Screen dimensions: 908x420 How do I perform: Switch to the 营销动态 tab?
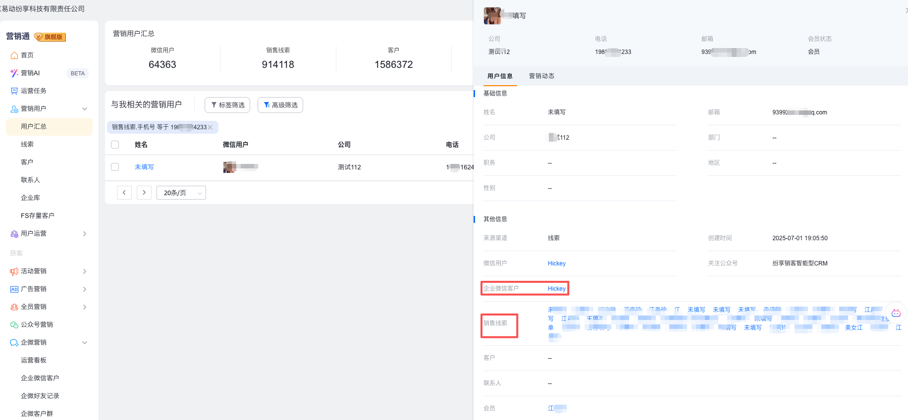click(x=541, y=76)
